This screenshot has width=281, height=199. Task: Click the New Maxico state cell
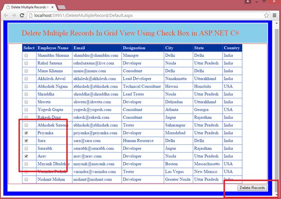click(x=208, y=171)
